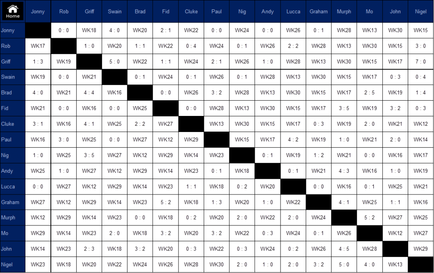Open the 3 : 1 score, Cluke row, Jonny column
The width and height of the screenshot is (434, 273).
tap(38, 124)
